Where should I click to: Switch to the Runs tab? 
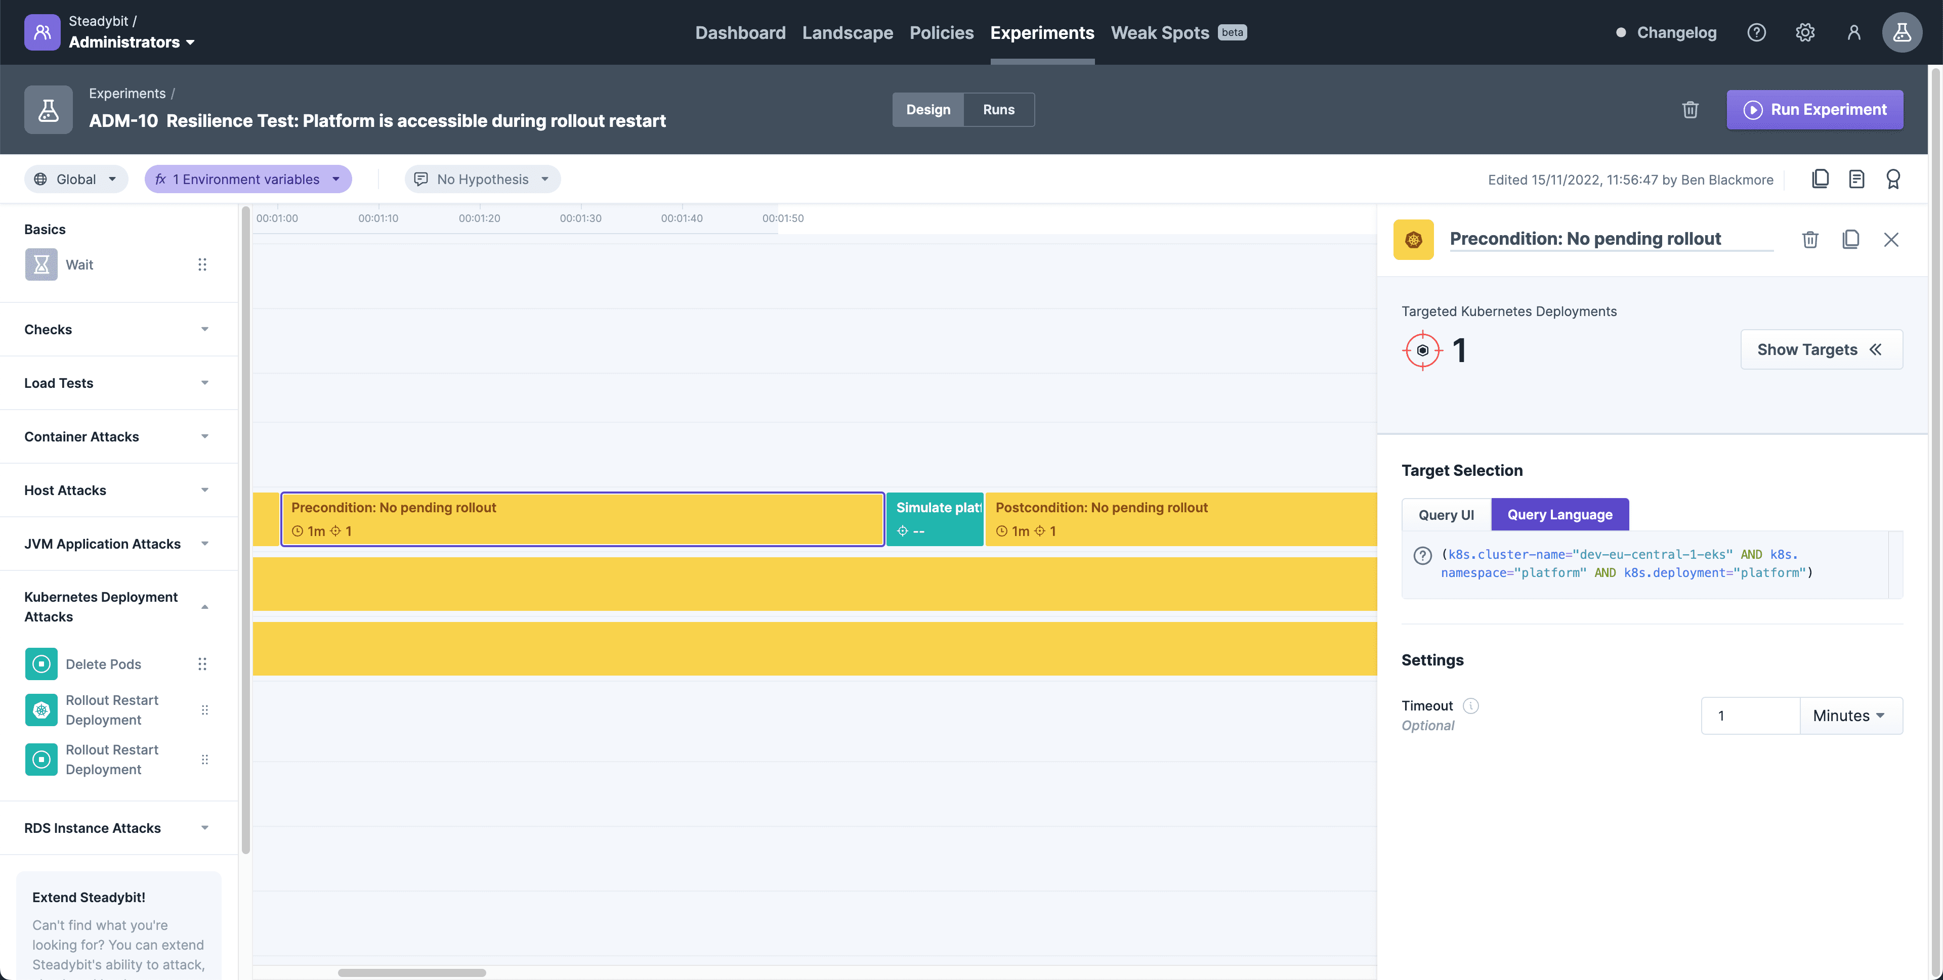[999, 109]
